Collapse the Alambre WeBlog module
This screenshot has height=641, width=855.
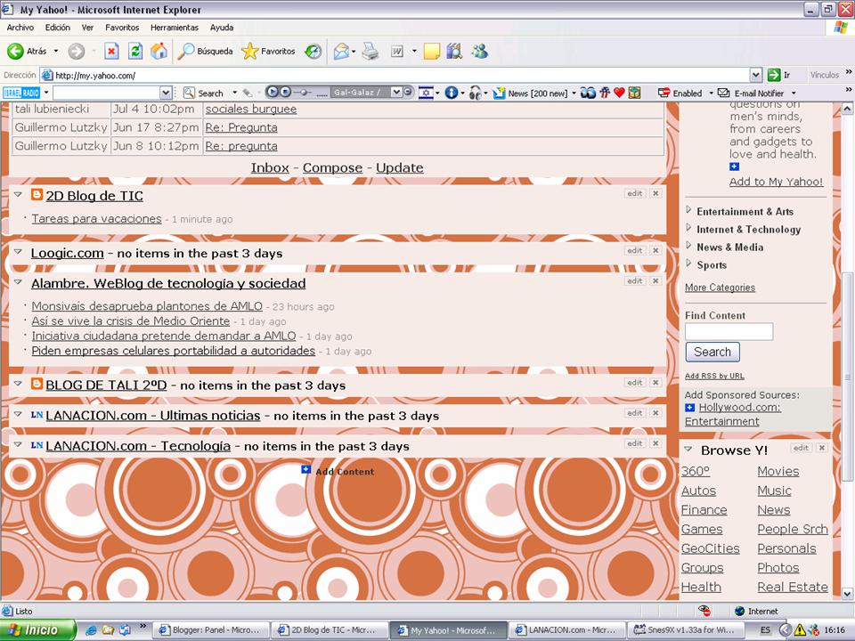coord(18,282)
